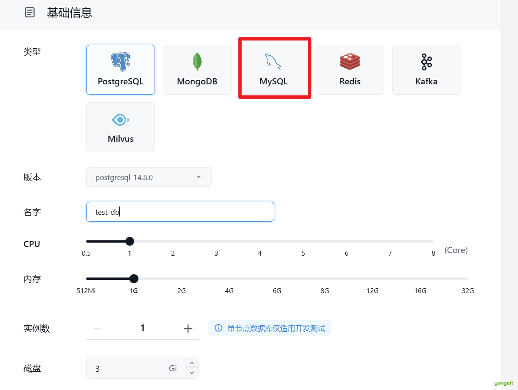This screenshot has height=390, width=518.
Task: Decrease 实例数 with the minus button
Action: coord(97,329)
